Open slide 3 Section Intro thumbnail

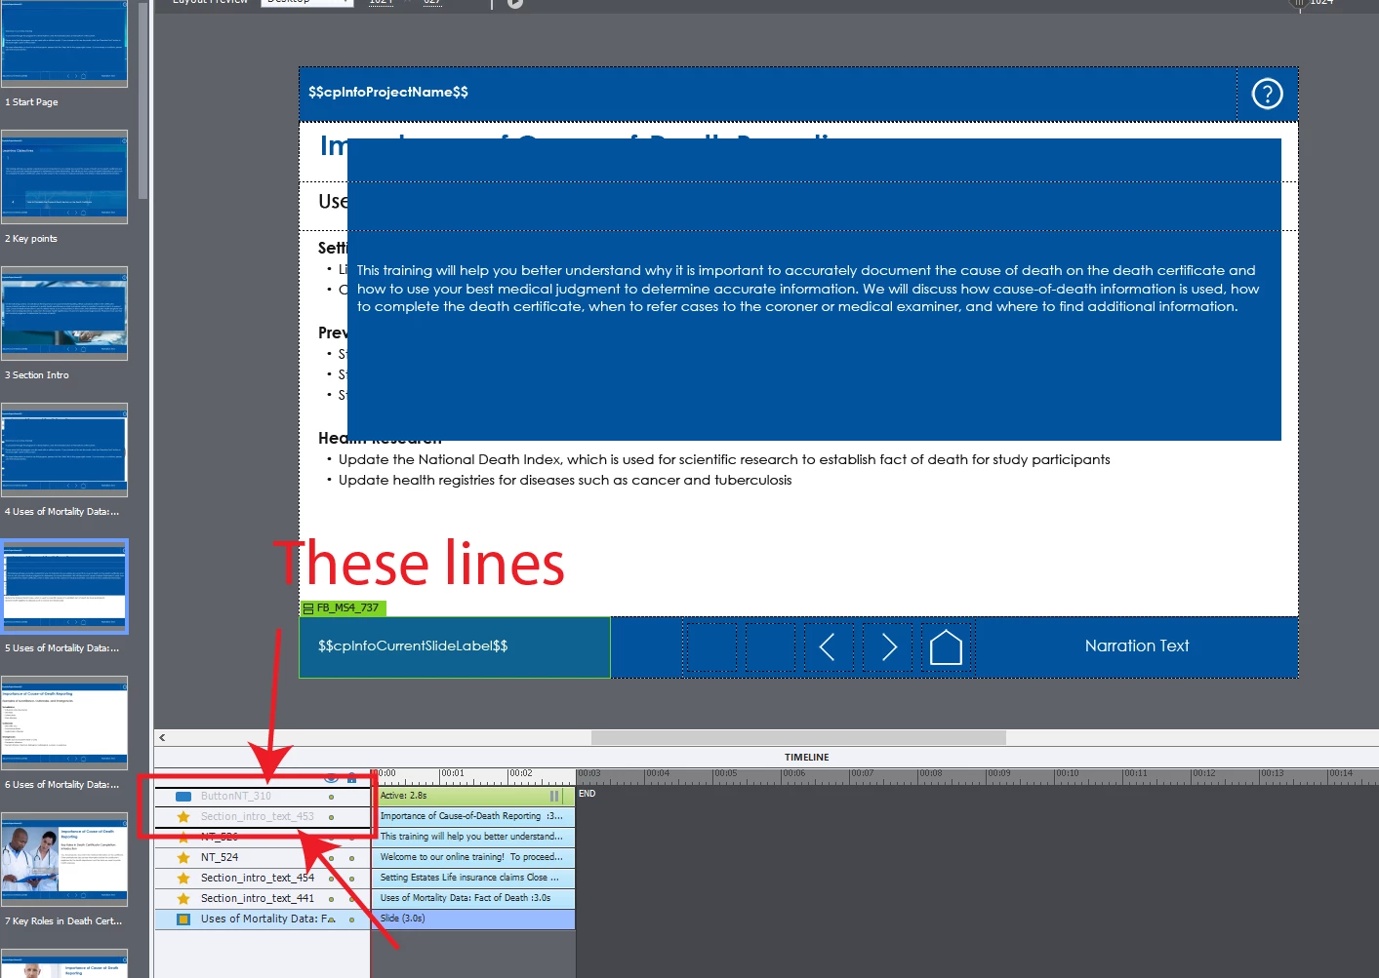64,313
